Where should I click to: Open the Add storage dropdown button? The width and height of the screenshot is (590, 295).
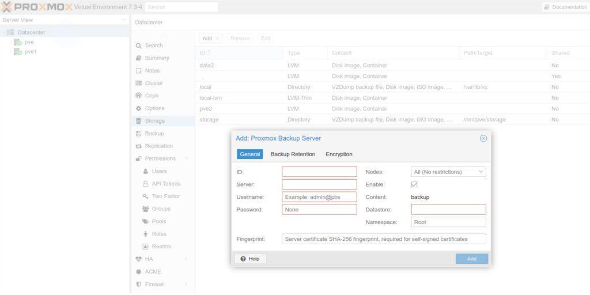tap(210, 39)
